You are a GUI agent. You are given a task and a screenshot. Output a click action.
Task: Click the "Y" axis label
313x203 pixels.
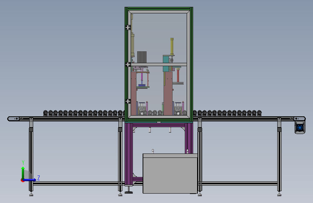click(23, 163)
